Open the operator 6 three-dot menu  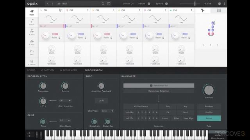pos(191,10)
